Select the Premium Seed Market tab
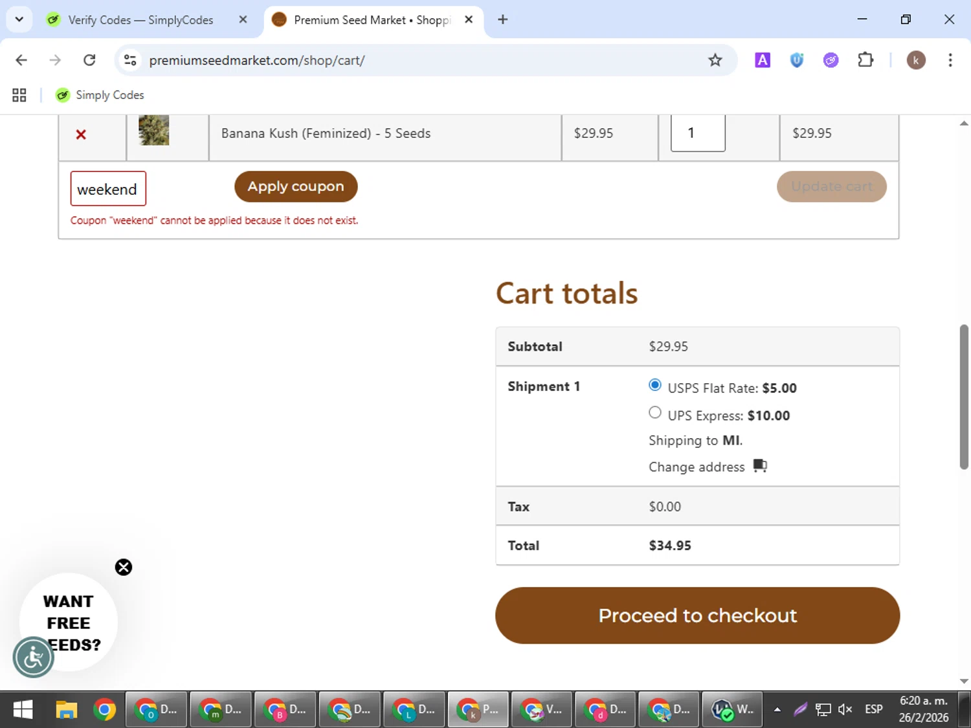 [372, 20]
